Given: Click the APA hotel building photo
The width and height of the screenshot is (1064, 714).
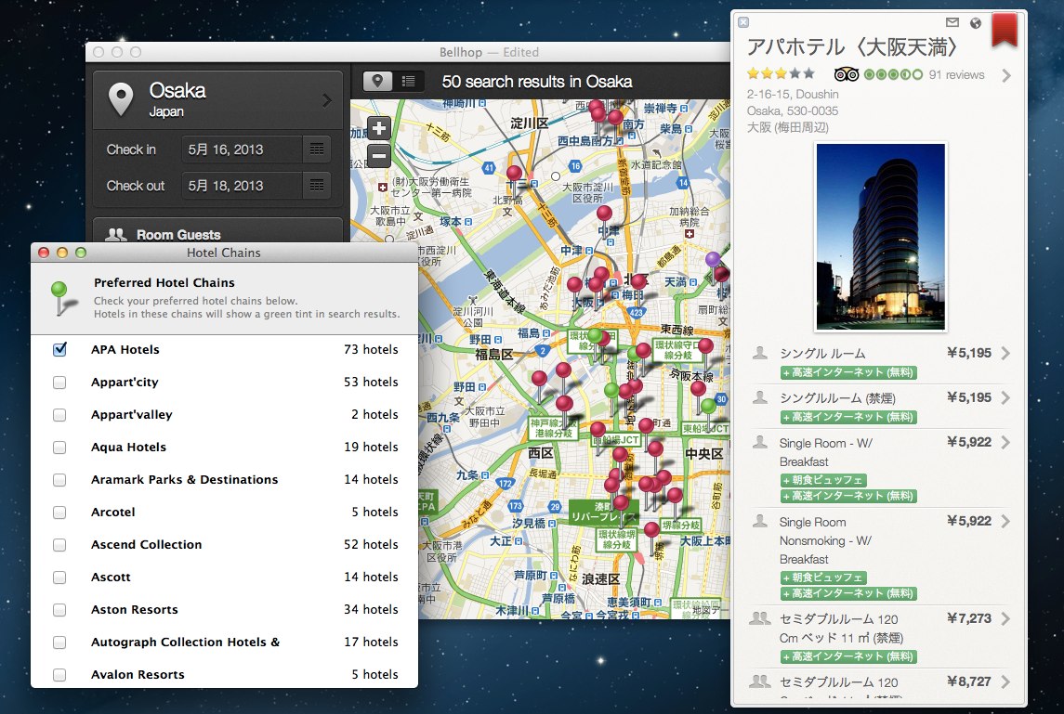Looking at the screenshot, I should tap(880, 237).
